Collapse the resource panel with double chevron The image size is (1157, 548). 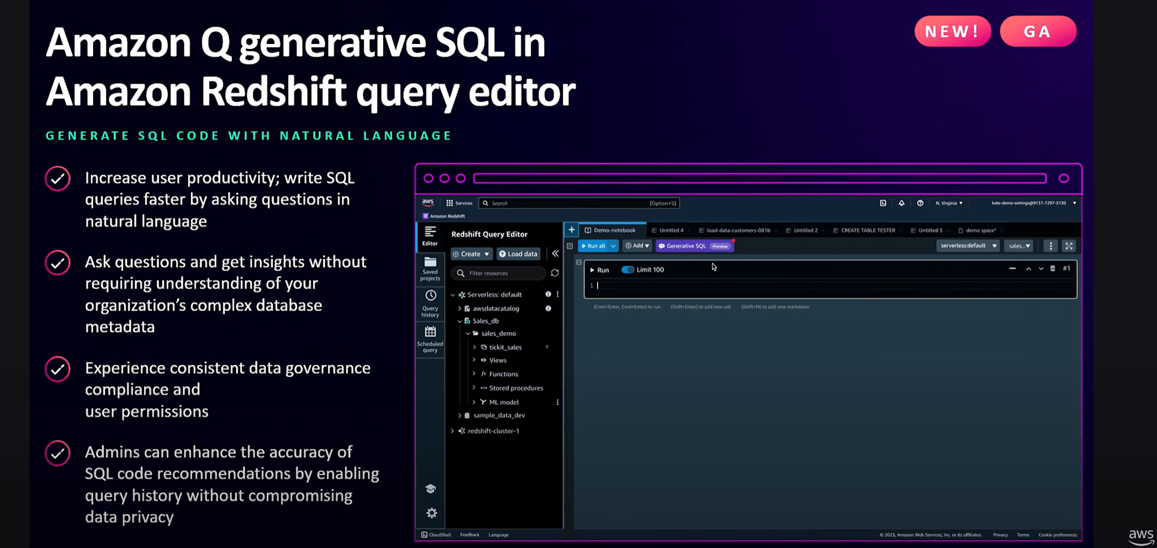(x=555, y=254)
